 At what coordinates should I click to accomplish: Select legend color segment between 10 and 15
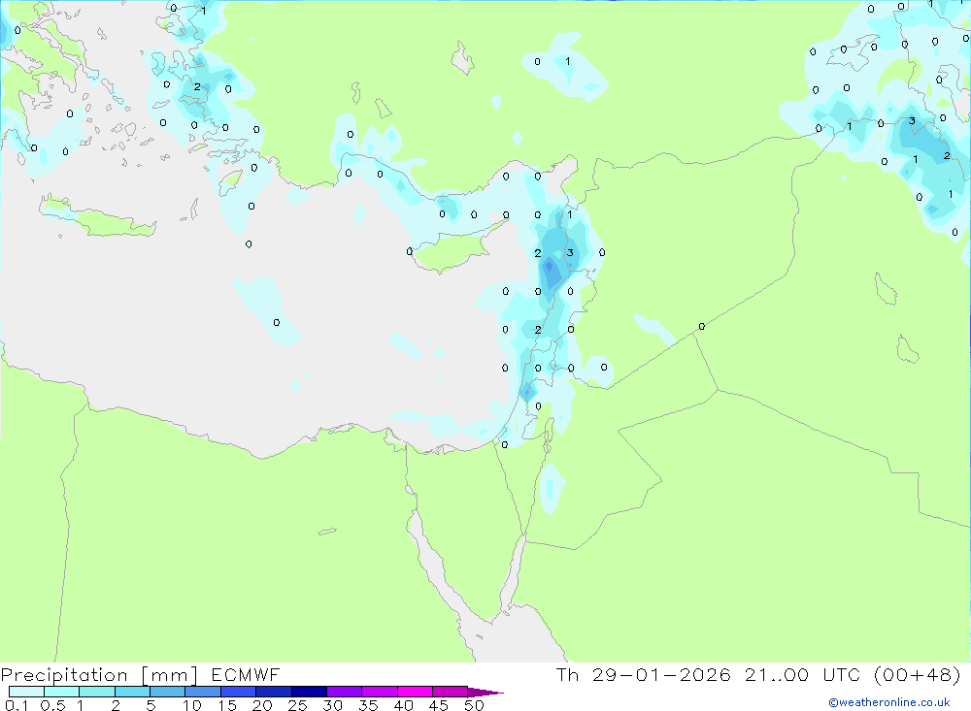coord(203,692)
